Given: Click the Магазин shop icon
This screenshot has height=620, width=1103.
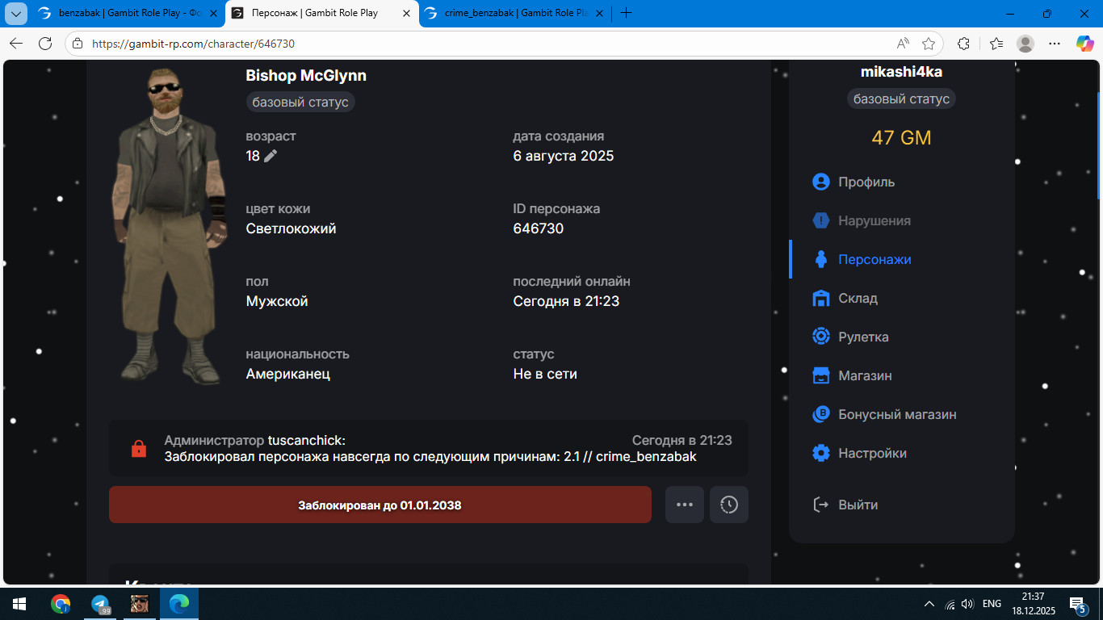Looking at the screenshot, I should [x=821, y=375].
